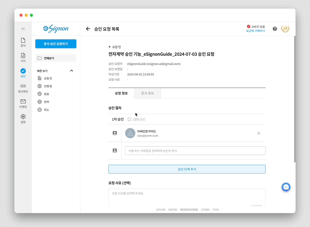Click 승인 단계 추가 button
This screenshot has width=310, height=227.
(187, 169)
